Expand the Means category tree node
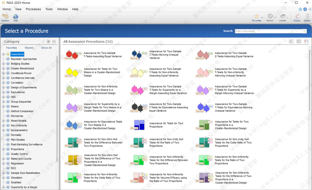Image resolution: width=312 pixels, height=190 pixels. 3,107
